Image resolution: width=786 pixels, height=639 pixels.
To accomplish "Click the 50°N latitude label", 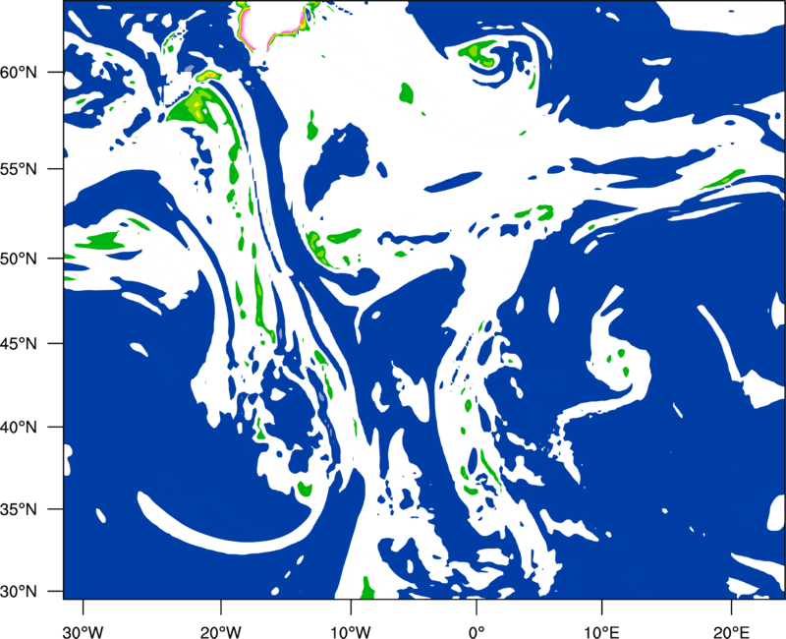I will pyautogui.click(x=19, y=259).
